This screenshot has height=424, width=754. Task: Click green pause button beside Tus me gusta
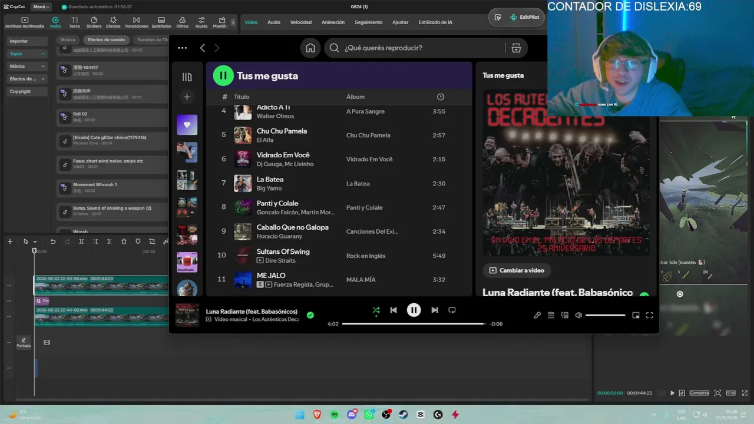[223, 75]
